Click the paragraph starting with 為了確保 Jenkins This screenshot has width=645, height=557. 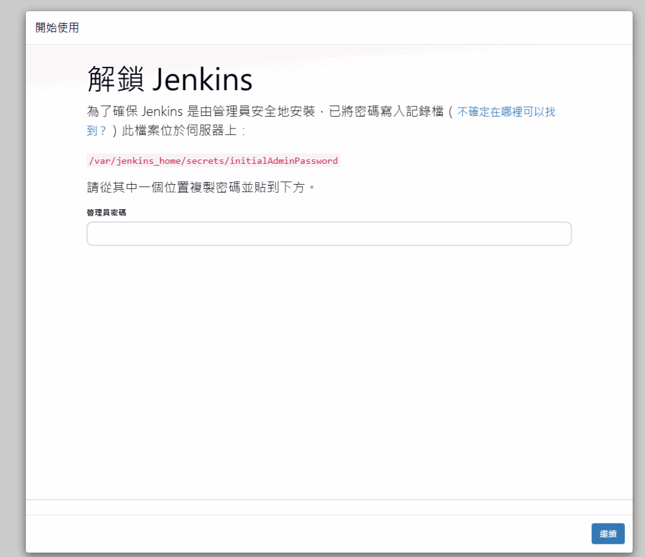(x=265, y=112)
